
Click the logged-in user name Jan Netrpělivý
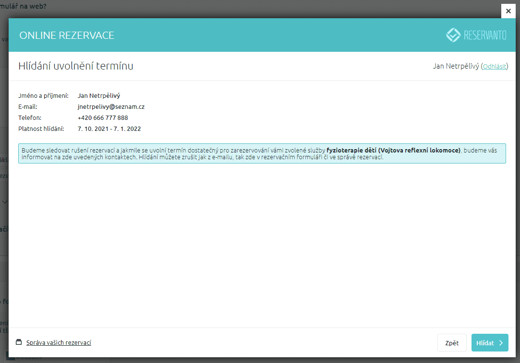[x=456, y=67]
